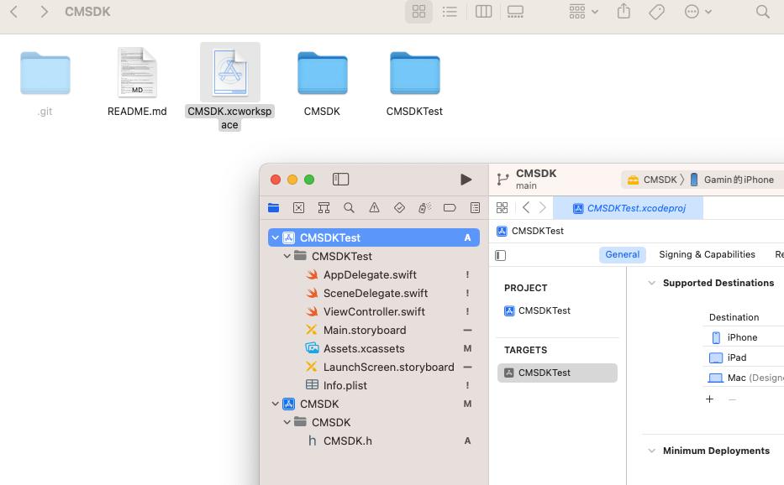Open the Symbol navigator
Screen dimensions: 784x485
tap(324, 208)
